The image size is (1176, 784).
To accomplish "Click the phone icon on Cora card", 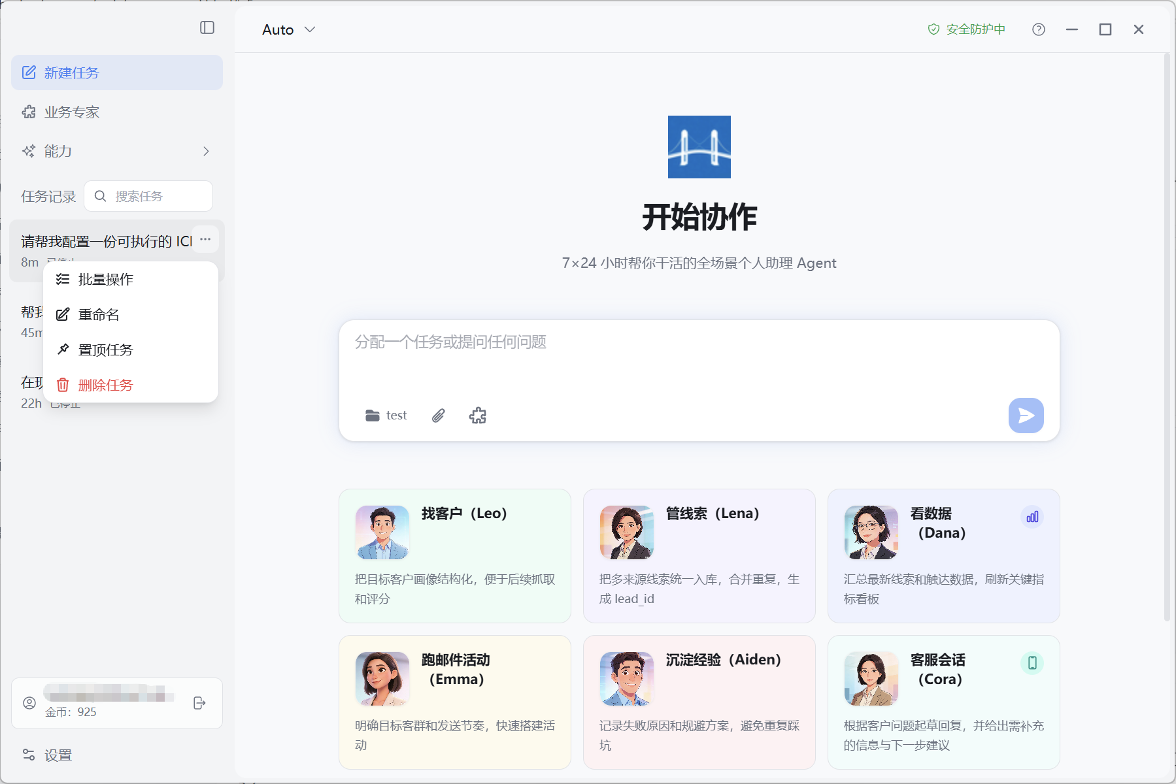I will [1032, 663].
